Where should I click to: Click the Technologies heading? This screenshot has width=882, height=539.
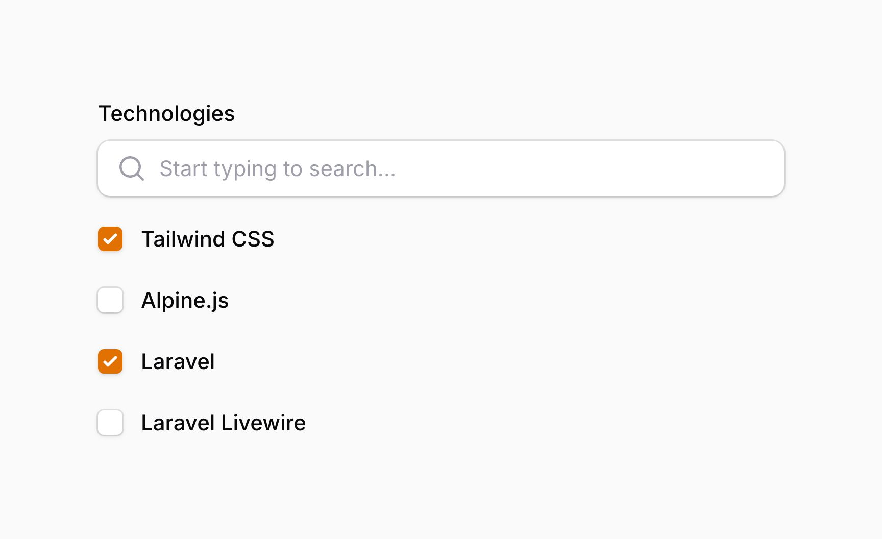point(166,113)
